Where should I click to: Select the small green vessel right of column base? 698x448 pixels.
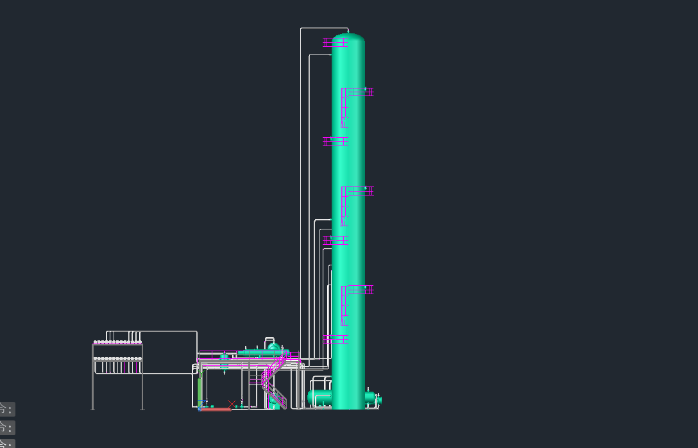(x=372, y=398)
